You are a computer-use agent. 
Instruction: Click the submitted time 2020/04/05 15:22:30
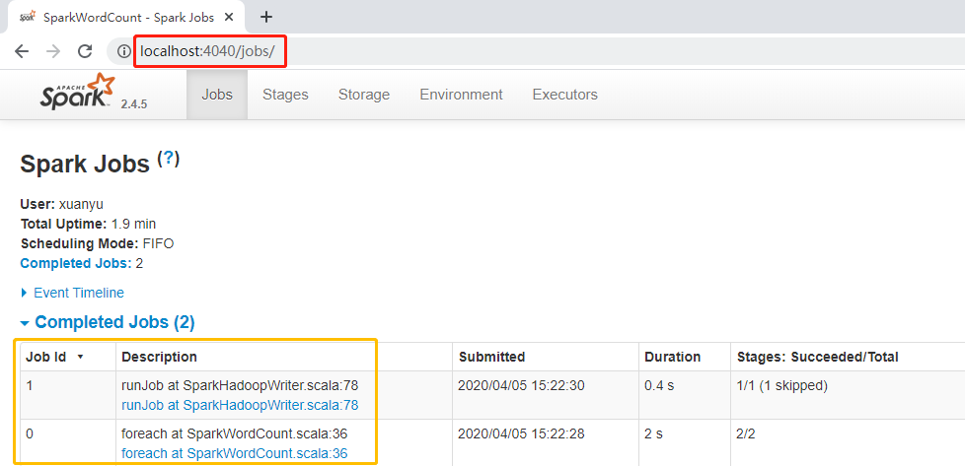click(x=521, y=386)
